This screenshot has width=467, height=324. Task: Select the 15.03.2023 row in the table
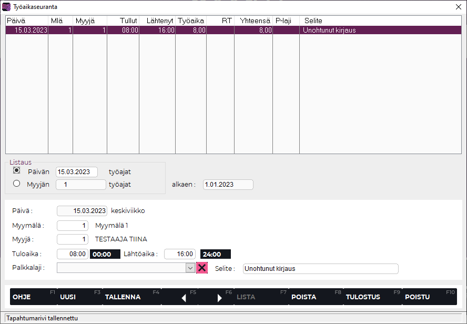(158, 31)
